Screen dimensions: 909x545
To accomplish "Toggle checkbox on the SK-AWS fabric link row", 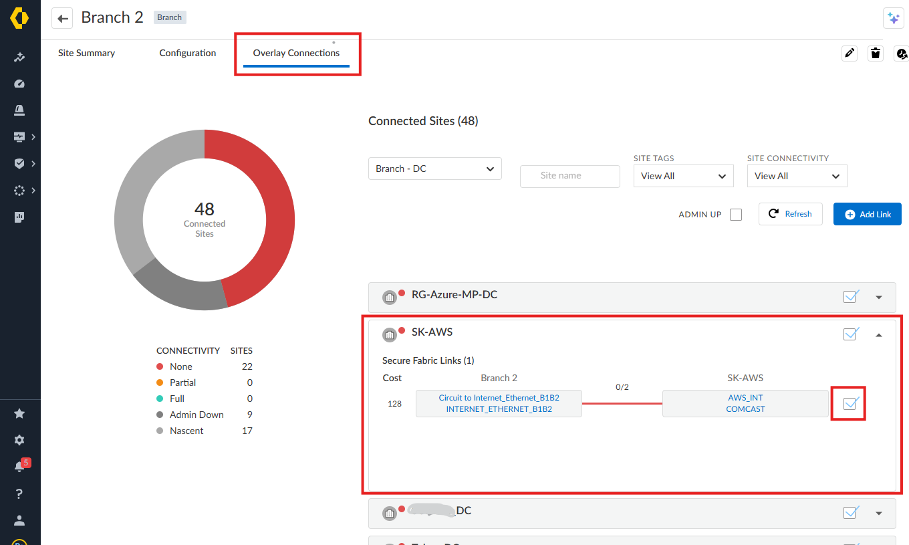I will pyautogui.click(x=850, y=403).
